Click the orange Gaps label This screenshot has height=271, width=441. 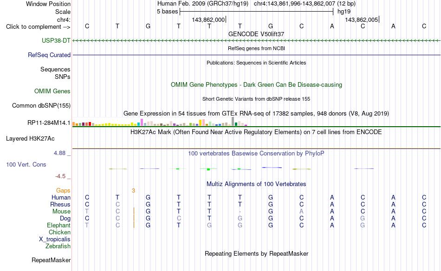63,191
